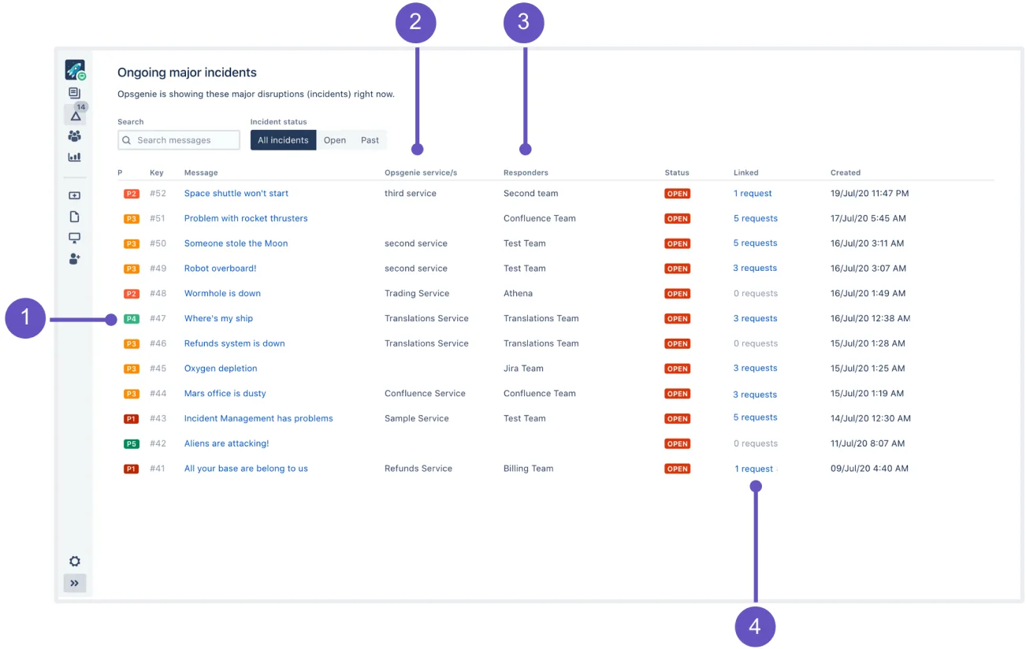The height and width of the screenshot is (649, 1026).
Task: Click the P1 priority badge for #41
Action: pos(132,469)
